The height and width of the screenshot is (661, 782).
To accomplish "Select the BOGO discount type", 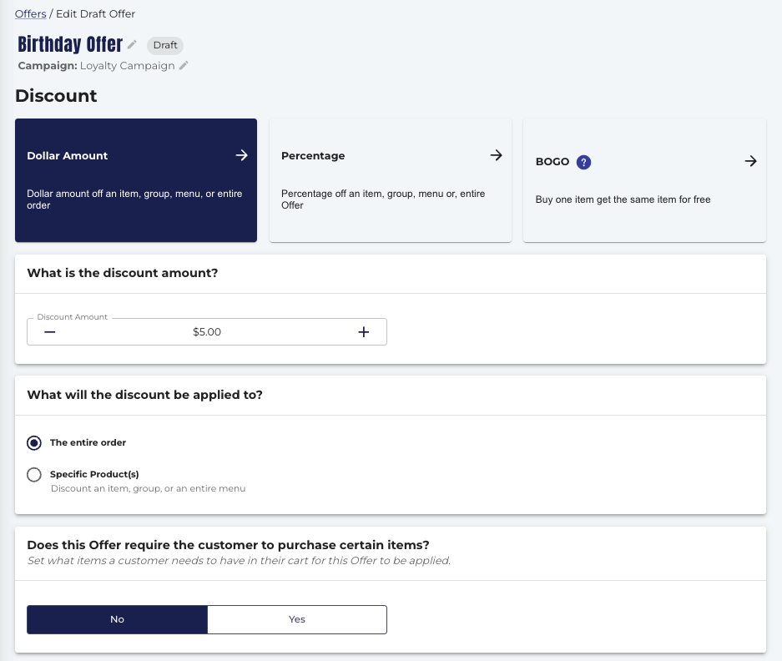I will coord(644,180).
